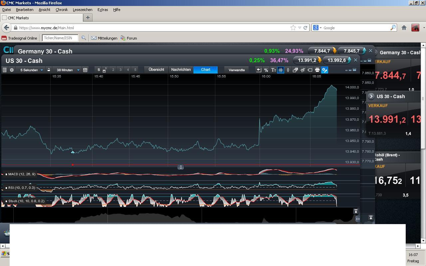Select the text annotation tool
426x266 pixels.
pyautogui.click(x=273, y=70)
